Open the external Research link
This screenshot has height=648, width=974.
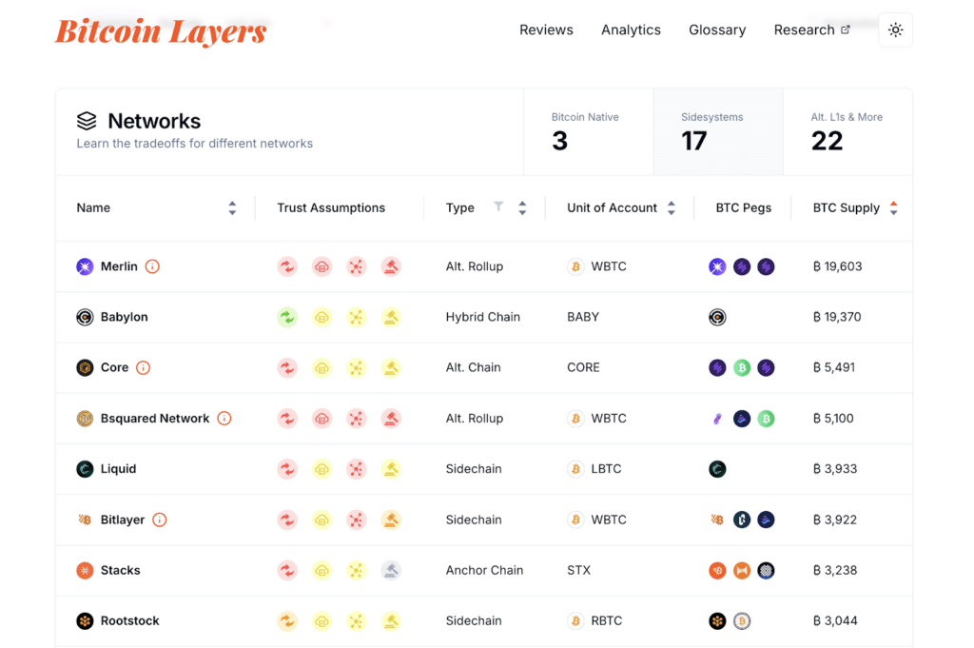click(811, 29)
